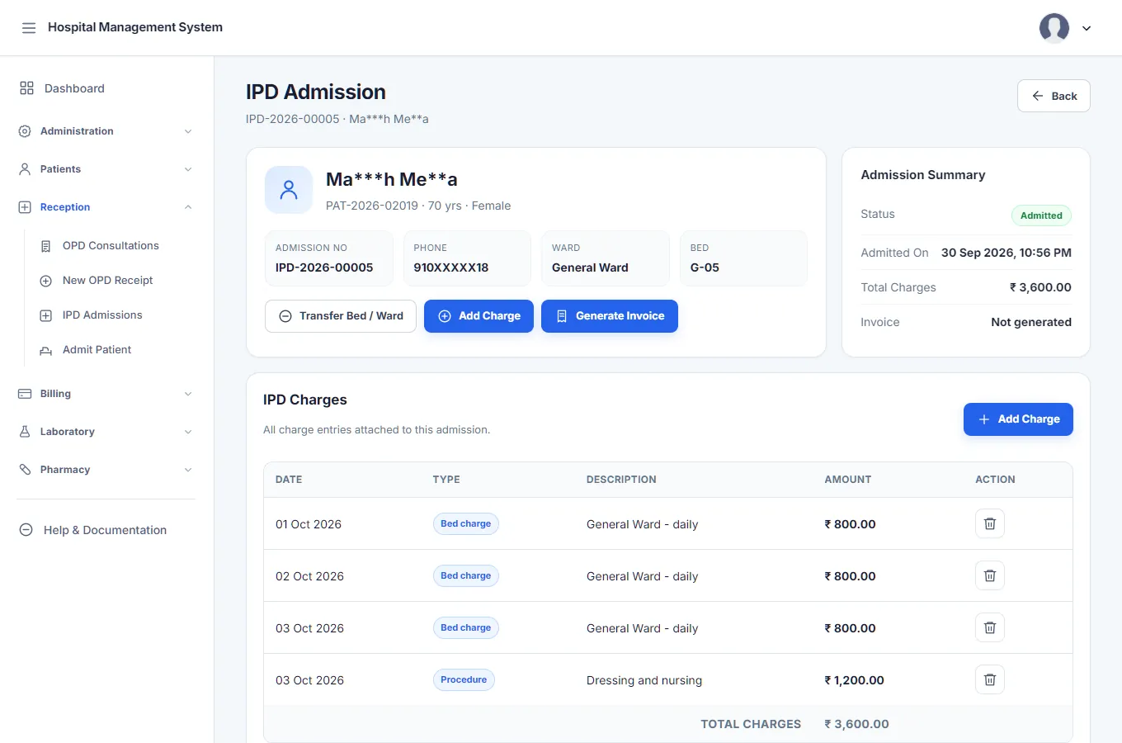1122x743 pixels.
Task: Click Generate Invoice button
Action: point(610,316)
